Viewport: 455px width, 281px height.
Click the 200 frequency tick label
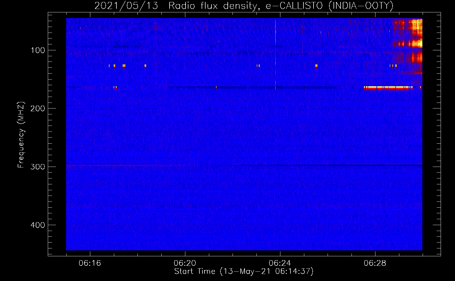(x=38, y=108)
